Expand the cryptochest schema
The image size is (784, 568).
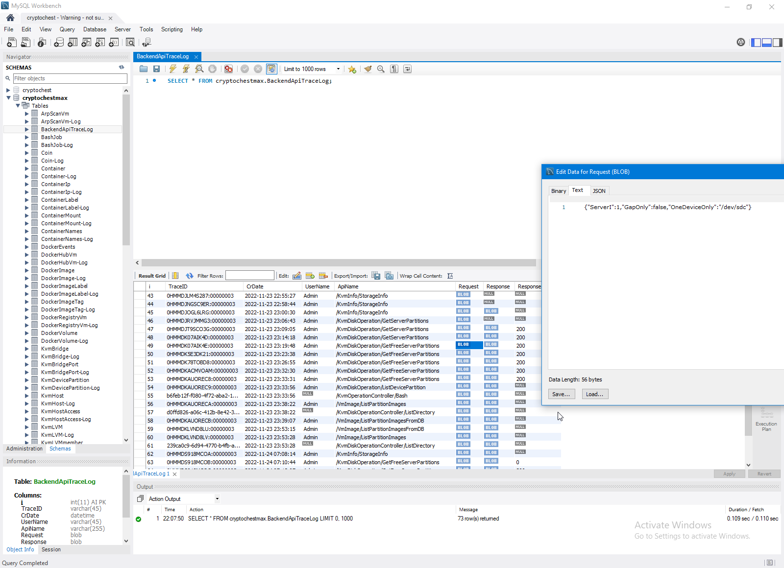[8, 90]
